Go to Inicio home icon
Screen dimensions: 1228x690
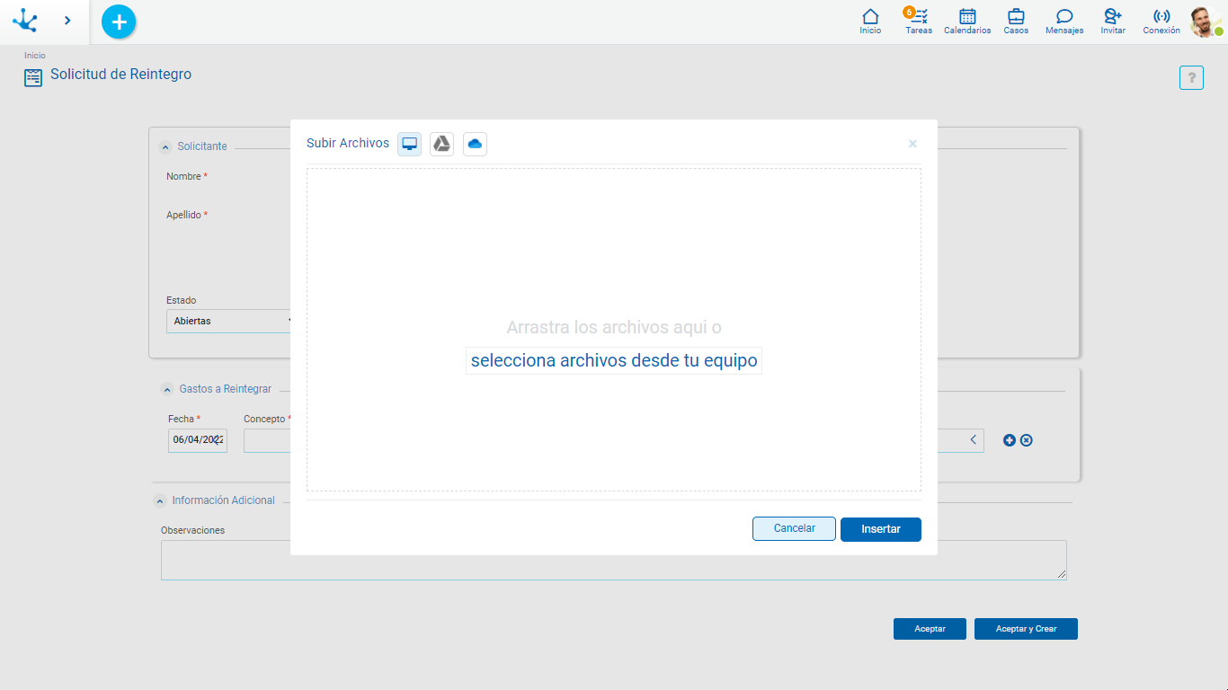pyautogui.click(x=870, y=21)
